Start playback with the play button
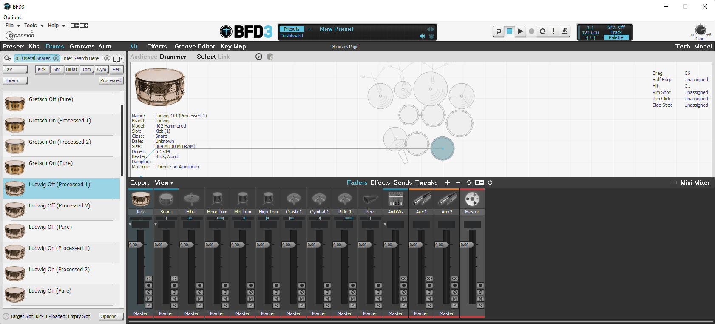 [x=520, y=31]
